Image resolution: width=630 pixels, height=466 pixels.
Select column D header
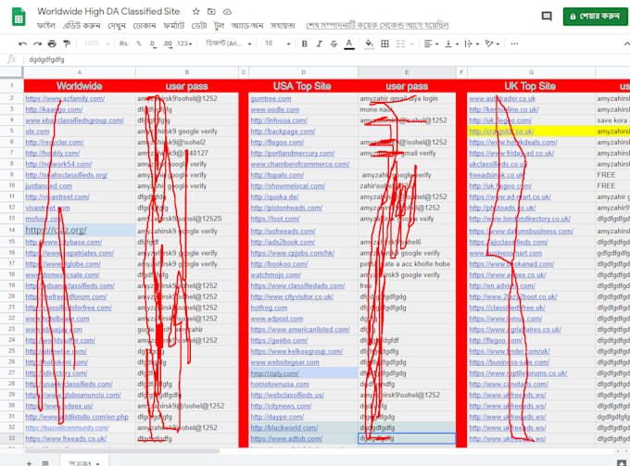tap(303, 72)
